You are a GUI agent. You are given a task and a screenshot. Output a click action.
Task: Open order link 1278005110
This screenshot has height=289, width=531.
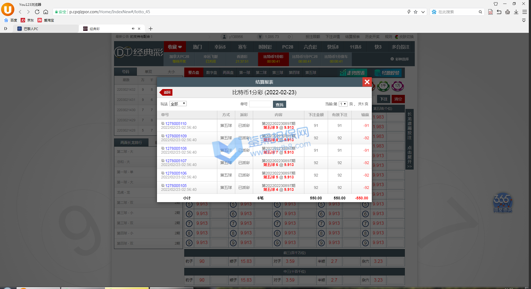[176, 124]
